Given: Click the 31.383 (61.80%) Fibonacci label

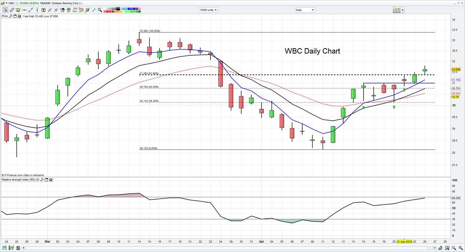Looking at the screenshot, I should pyautogui.click(x=149, y=73).
